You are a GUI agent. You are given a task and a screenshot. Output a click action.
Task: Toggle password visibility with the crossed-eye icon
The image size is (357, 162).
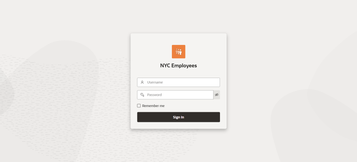[x=217, y=95]
